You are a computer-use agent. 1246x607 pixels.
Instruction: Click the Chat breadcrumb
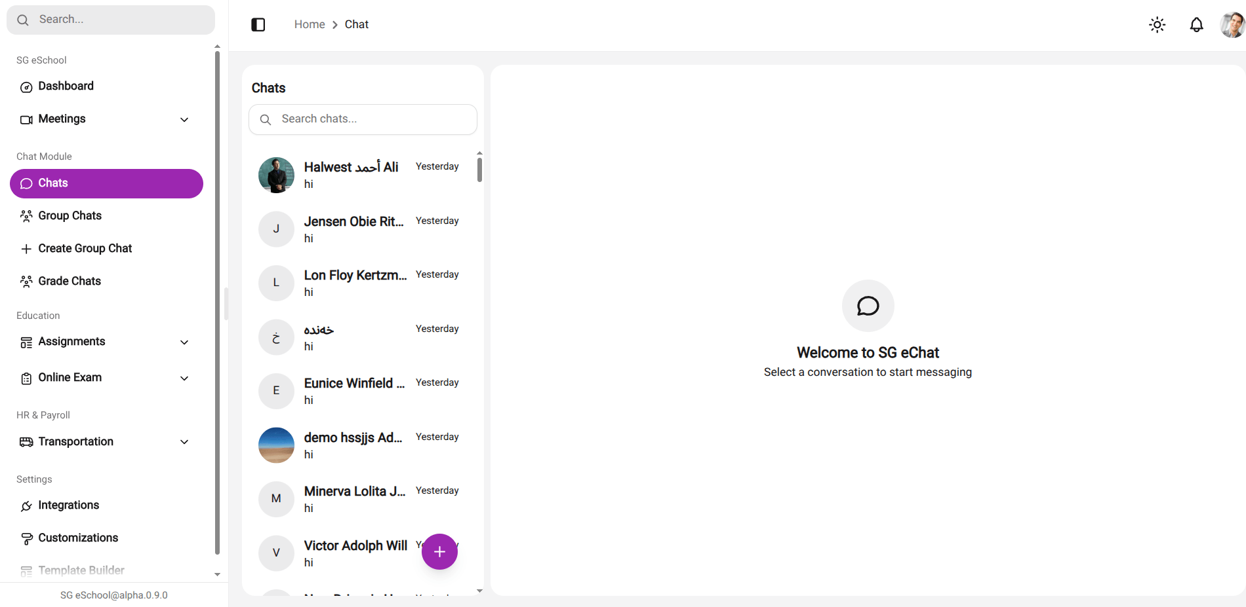click(357, 24)
